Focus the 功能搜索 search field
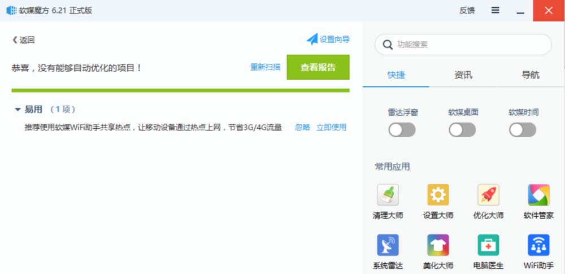Image resolution: width=565 pixels, height=274 pixels. (469, 44)
